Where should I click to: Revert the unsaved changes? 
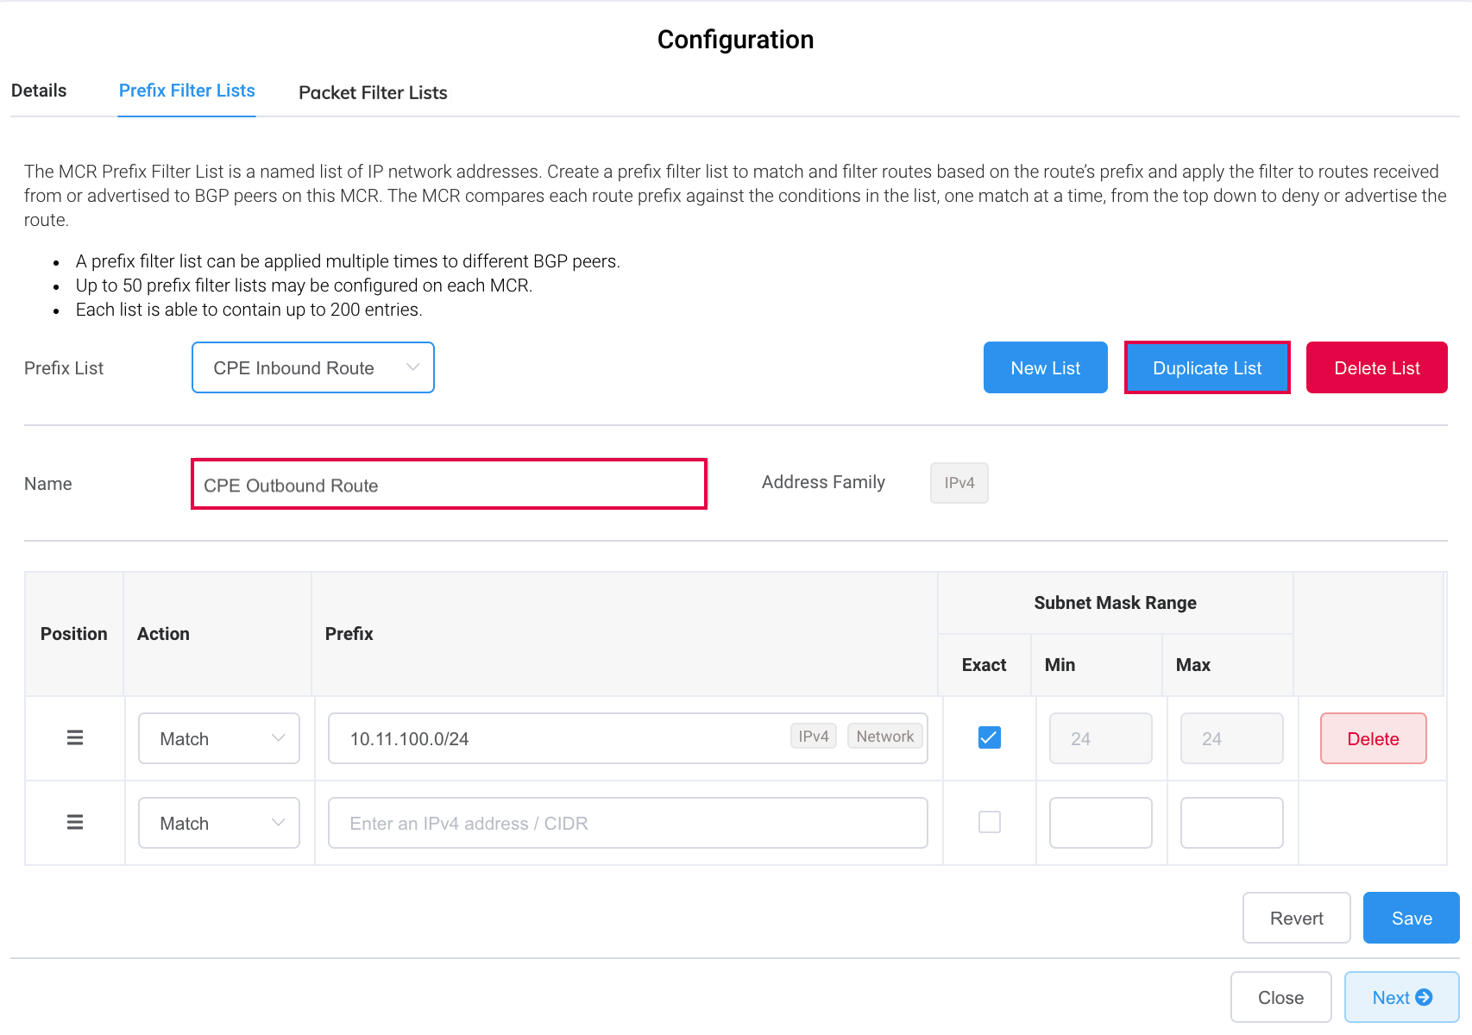[1296, 918]
